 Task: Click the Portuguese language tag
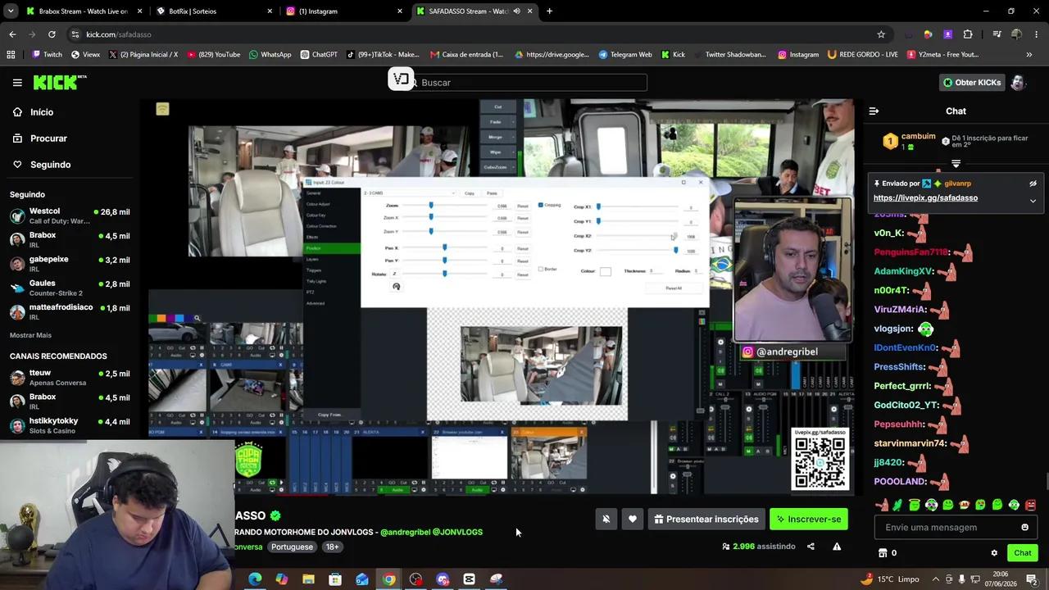(292, 547)
